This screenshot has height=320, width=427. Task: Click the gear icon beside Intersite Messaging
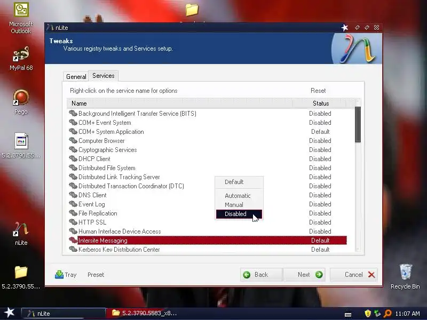pyautogui.click(x=73, y=240)
